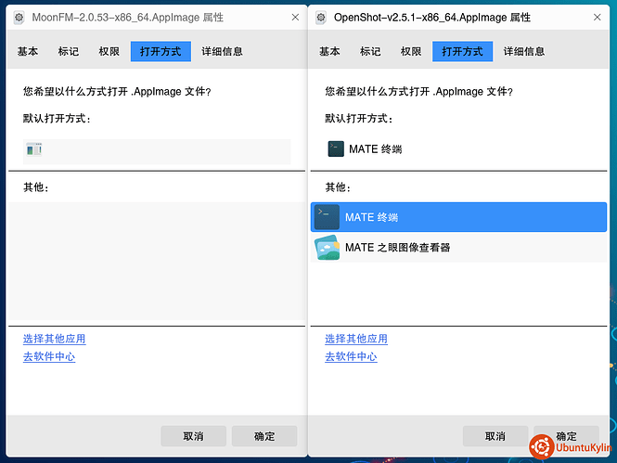Click 确定 button in MoonFM window
This screenshot has height=463, width=617.
coord(264,436)
